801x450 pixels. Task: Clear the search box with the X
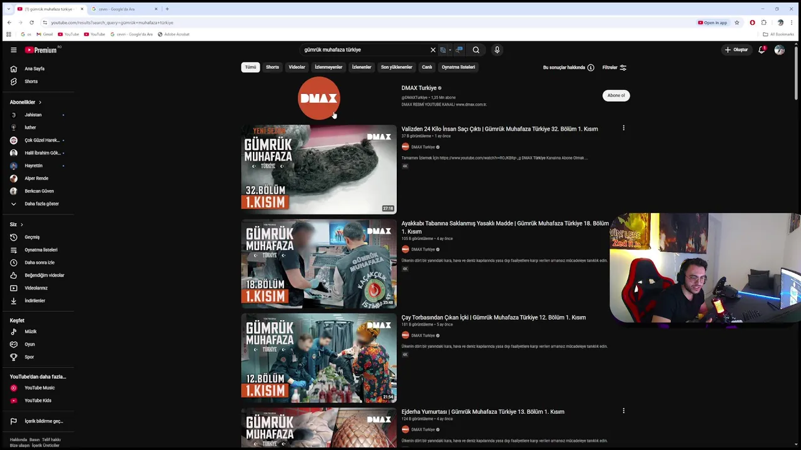pos(432,50)
